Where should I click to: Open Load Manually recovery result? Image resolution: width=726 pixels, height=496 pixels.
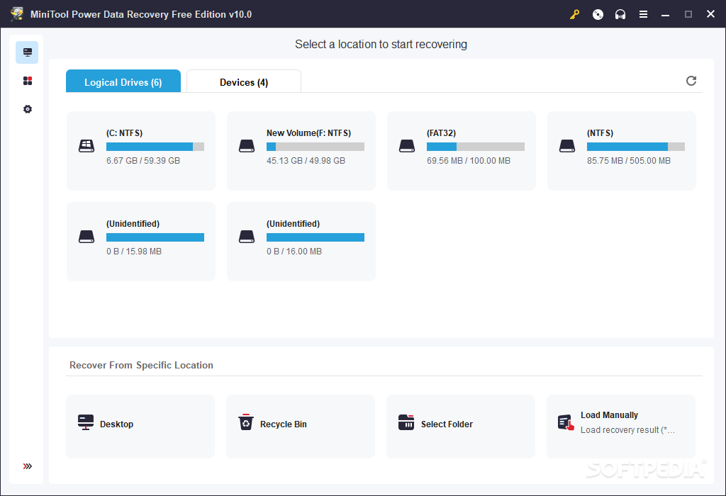(621, 426)
